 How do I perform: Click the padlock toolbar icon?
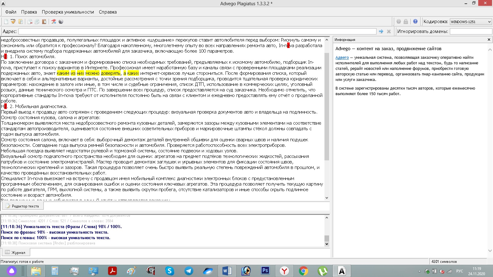click(x=406, y=22)
